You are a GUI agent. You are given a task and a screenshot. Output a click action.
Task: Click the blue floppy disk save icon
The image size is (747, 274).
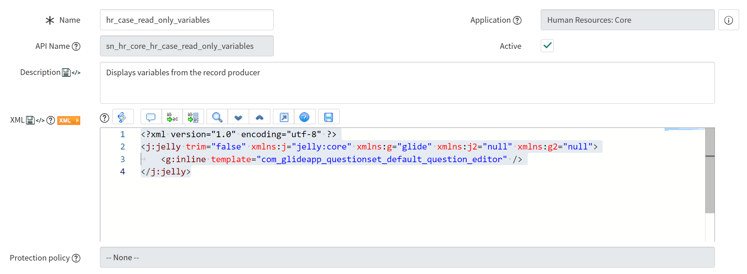[x=329, y=117]
